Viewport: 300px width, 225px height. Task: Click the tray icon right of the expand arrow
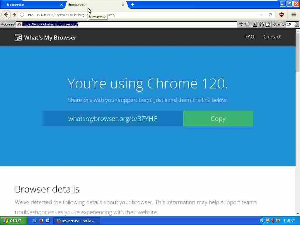(267, 221)
